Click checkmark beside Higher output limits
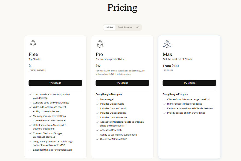Image resolution: width=241 pixels, height=161 pixels. (x=164, y=104)
